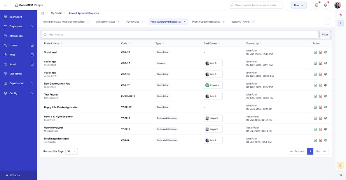Expand the New dropdown button

click(x=299, y=5)
